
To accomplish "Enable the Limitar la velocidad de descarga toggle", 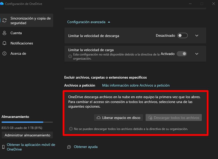I will click(182, 36).
